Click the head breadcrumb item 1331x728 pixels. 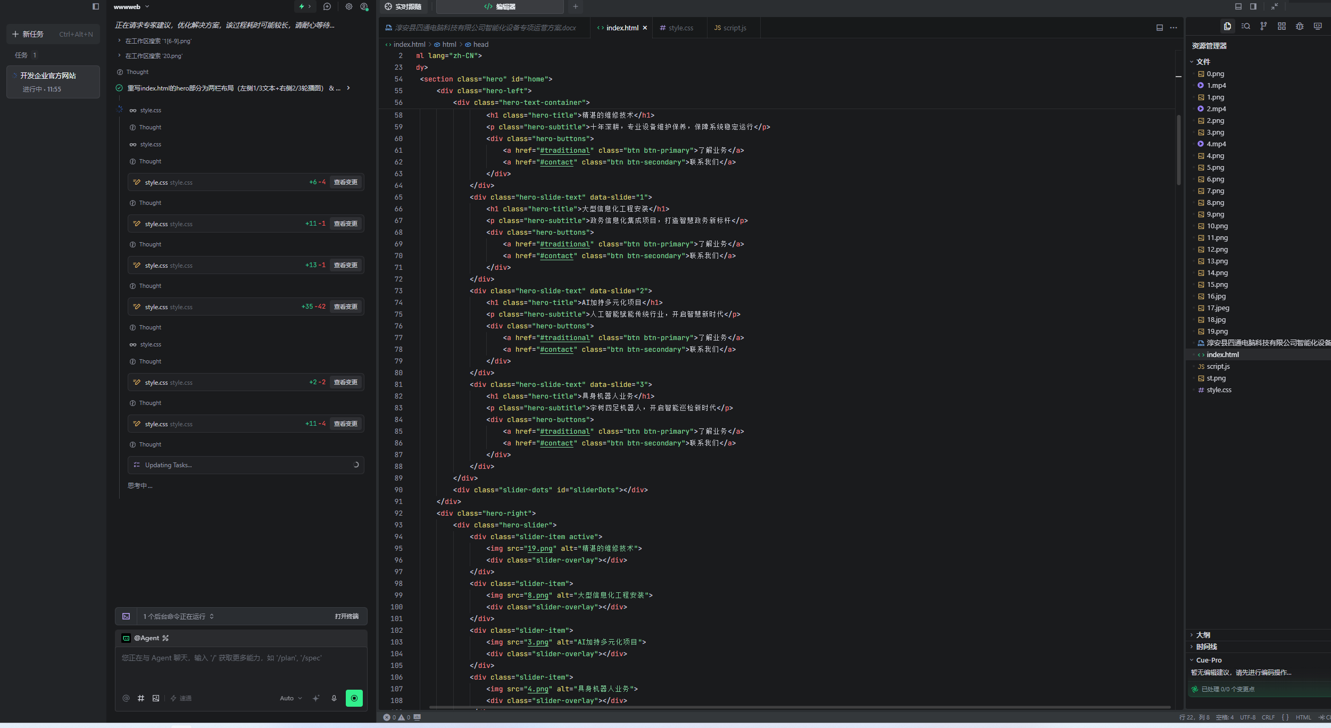pos(477,45)
